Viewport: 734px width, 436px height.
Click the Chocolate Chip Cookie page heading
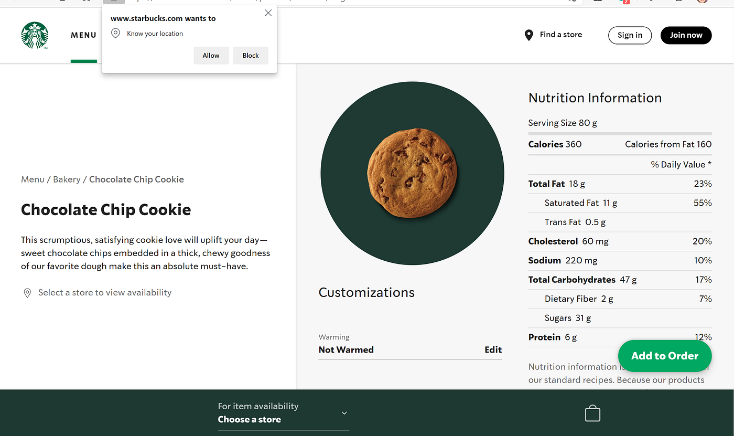tap(106, 210)
